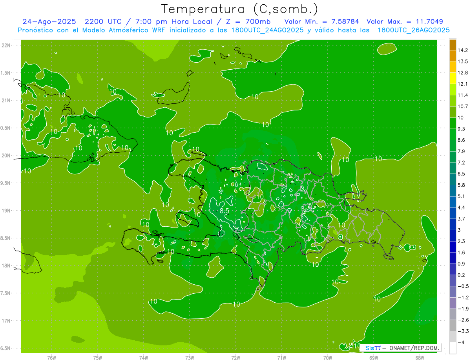Click legend value "14.2"
The height and width of the screenshot is (363, 471).
(x=463, y=50)
